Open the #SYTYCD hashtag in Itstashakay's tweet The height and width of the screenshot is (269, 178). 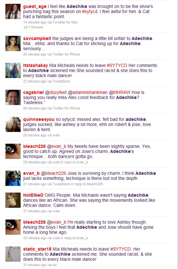(x=117, y=66)
